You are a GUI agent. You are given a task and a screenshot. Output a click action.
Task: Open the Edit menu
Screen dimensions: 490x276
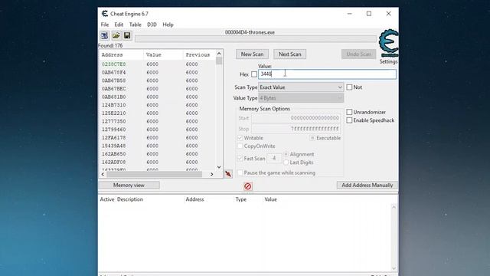pos(119,25)
